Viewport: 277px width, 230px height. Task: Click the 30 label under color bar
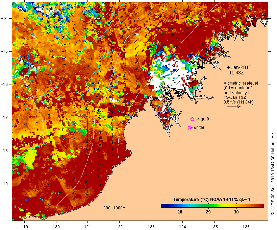pos(236,212)
